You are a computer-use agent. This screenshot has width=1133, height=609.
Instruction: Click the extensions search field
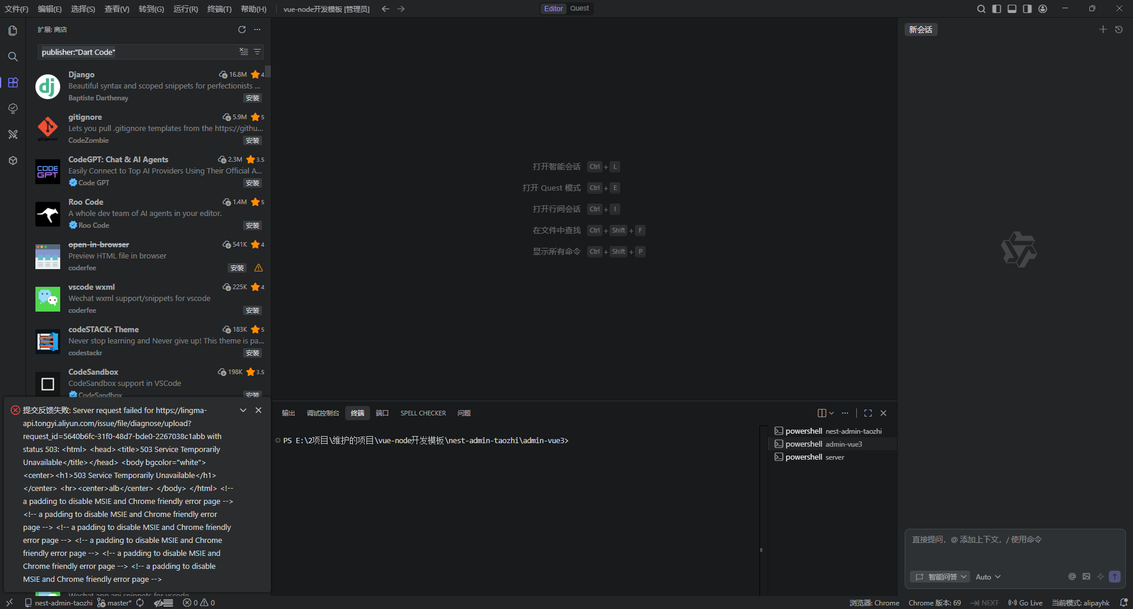(137, 52)
